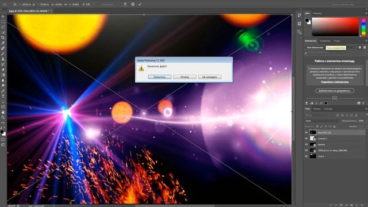The width and height of the screenshot is (368, 207).
Task: Hide the 'Слой 0' layer
Action: tap(306, 156)
